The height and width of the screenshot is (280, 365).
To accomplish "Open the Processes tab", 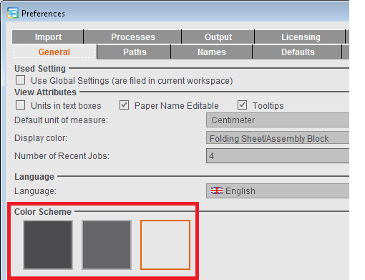I will (x=133, y=37).
